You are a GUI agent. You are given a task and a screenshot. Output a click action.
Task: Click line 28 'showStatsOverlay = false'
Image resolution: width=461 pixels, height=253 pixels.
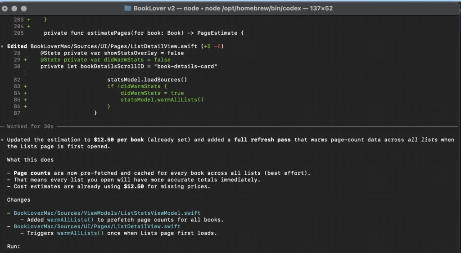click(x=112, y=53)
